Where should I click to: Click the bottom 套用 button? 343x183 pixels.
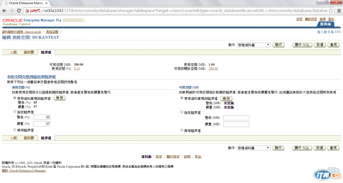(x=333, y=148)
